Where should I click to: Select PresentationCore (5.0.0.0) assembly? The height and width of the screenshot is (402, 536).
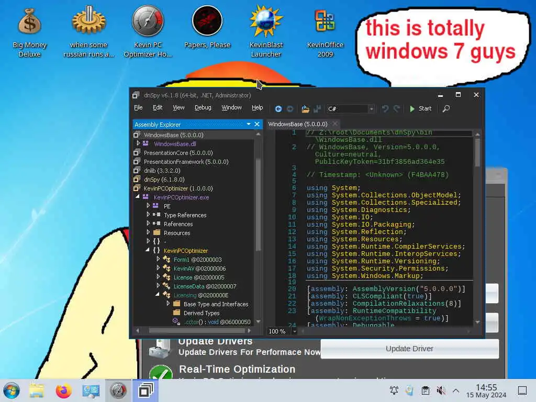[x=178, y=153]
